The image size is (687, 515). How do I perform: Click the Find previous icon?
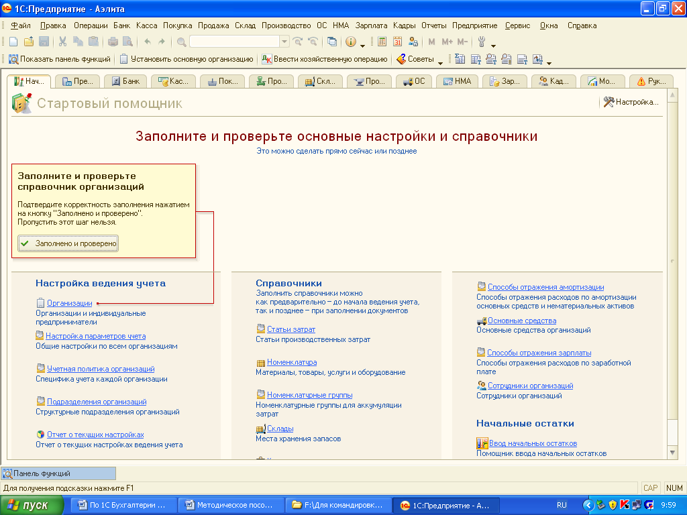[x=313, y=42]
